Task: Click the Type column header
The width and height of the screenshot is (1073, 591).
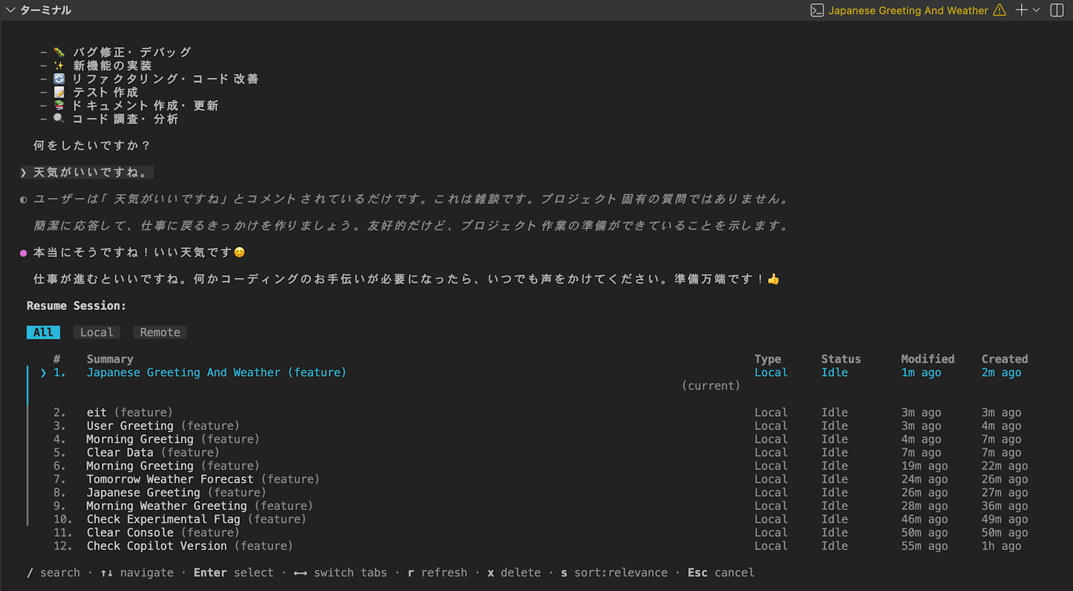Action: click(x=768, y=359)
